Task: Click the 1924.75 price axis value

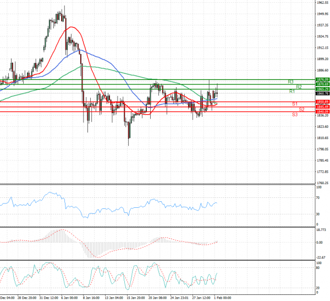Action: coord(323,36)
